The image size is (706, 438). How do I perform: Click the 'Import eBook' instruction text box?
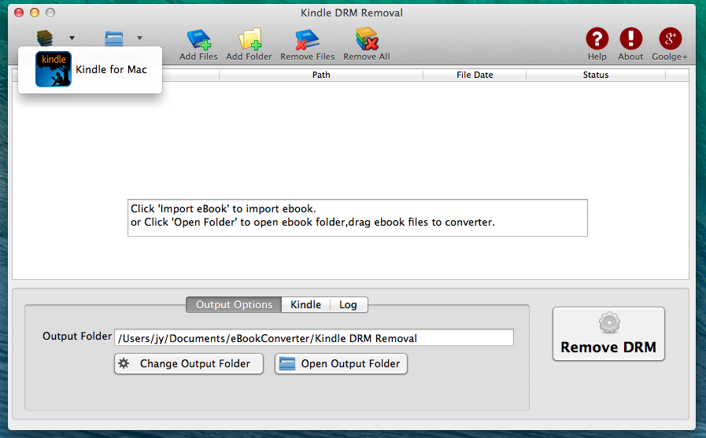(357, 218)
